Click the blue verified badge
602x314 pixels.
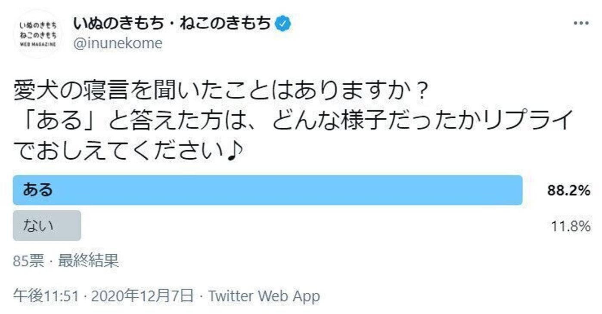tap(283, 24)
